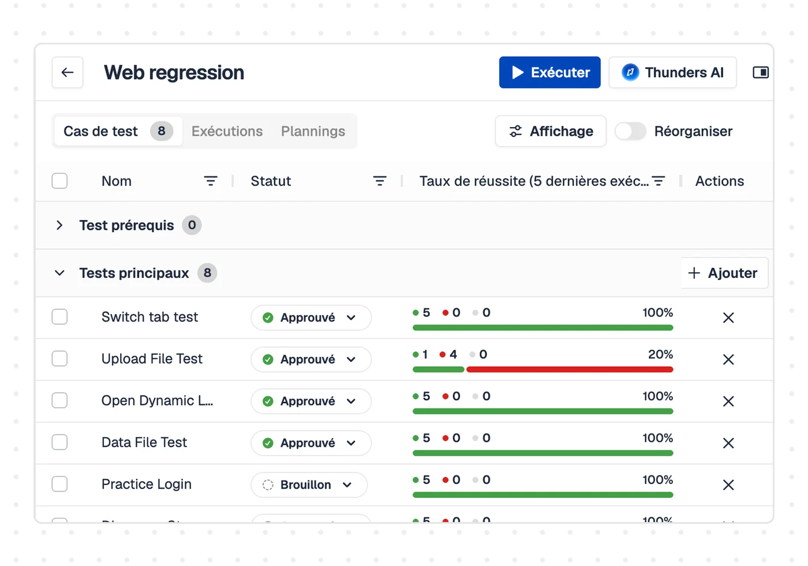Open the Statut column filter icon
The image size is (808, 566).
click(x=380, y=181)
